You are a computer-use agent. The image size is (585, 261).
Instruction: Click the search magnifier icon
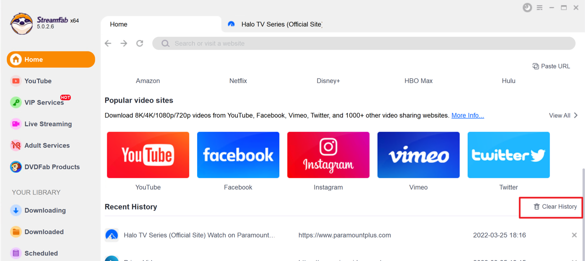pyautogui.click(x=165, y=43)
